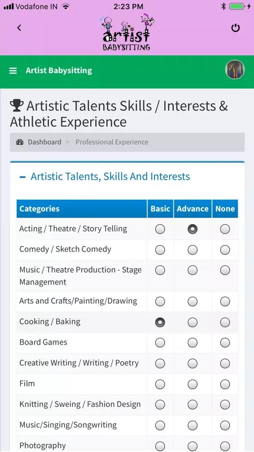The width and height of the screenshot is (254, 452).
Task: Click the dashboard gauge icon in breadcrumb
Action: tap(20, 142)
